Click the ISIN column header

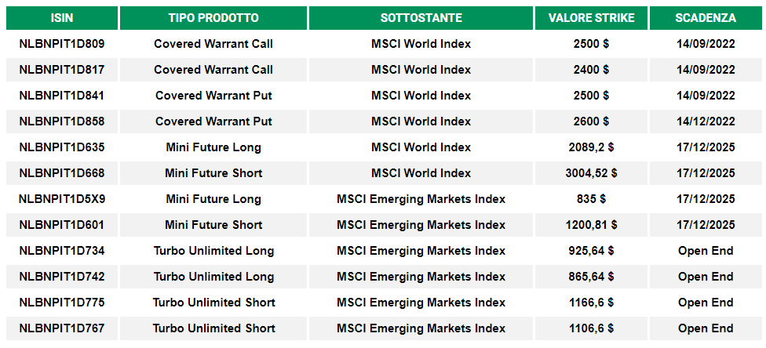pyautogui.click(x=62, y=18)
